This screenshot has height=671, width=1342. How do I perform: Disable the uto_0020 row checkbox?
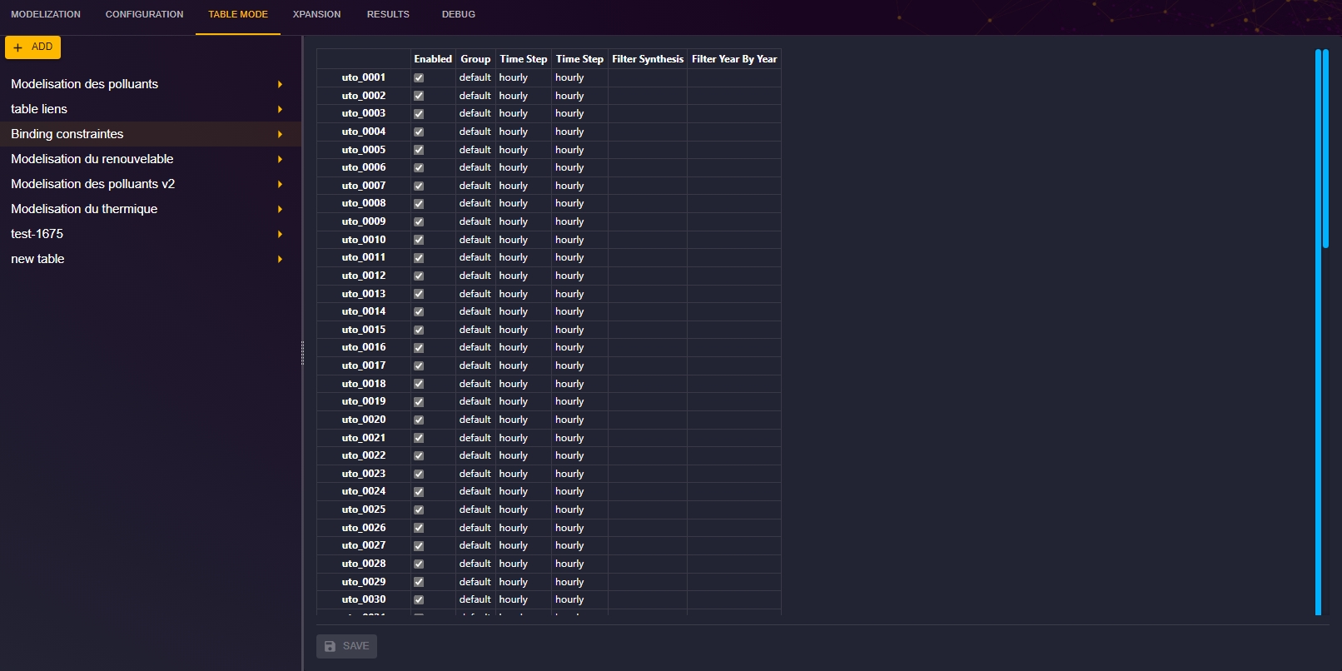point(419,420)
